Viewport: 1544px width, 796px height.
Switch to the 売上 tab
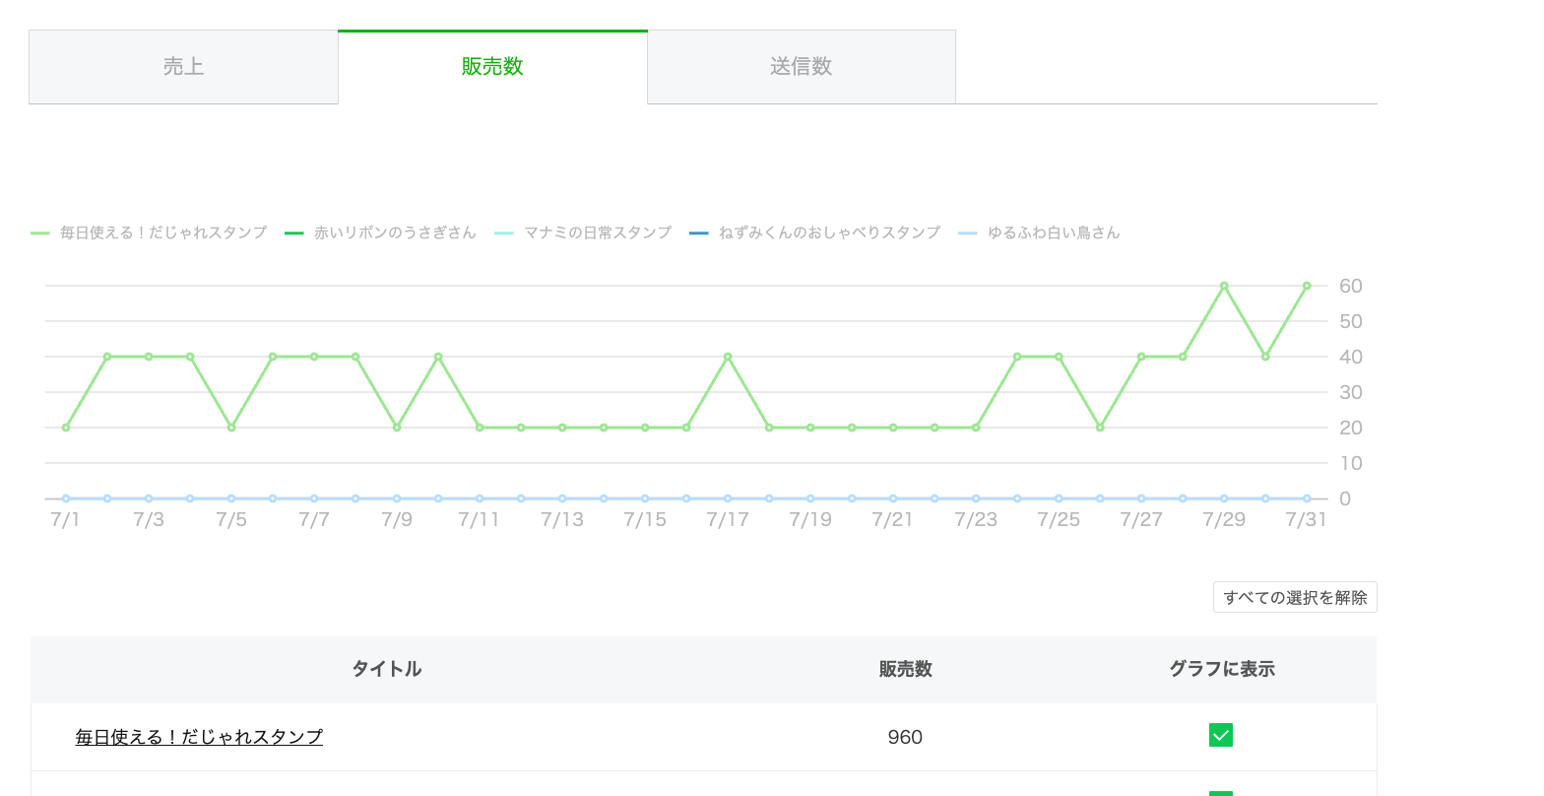tap(183, 67)
